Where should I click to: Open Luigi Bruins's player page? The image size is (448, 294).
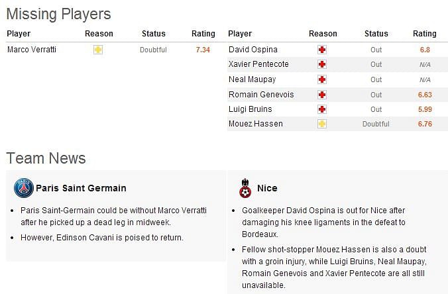coord(250,109)
